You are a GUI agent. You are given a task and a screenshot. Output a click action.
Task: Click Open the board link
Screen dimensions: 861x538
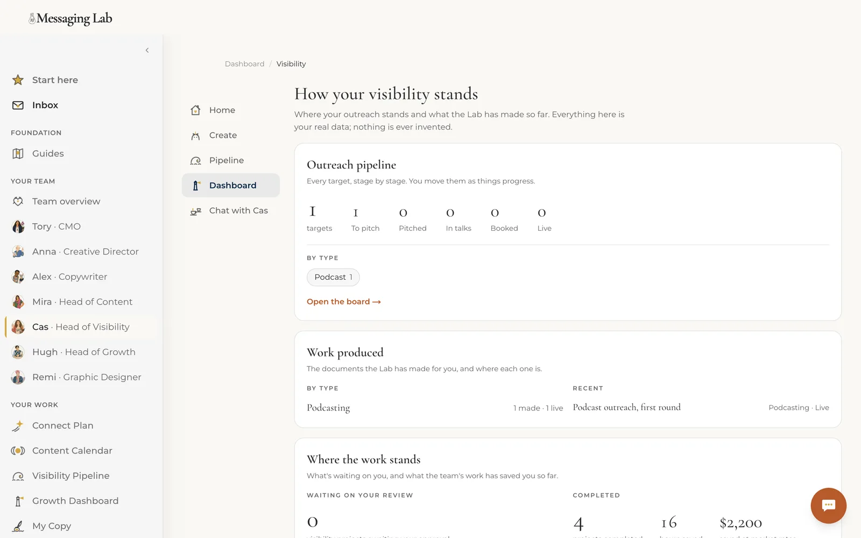click(343, 302)
